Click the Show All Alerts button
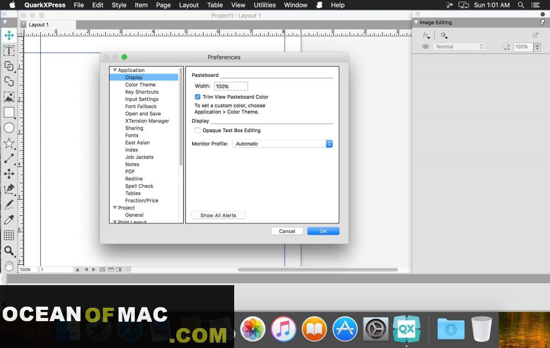This screenshot has width=550, height=348. [218, 215]
